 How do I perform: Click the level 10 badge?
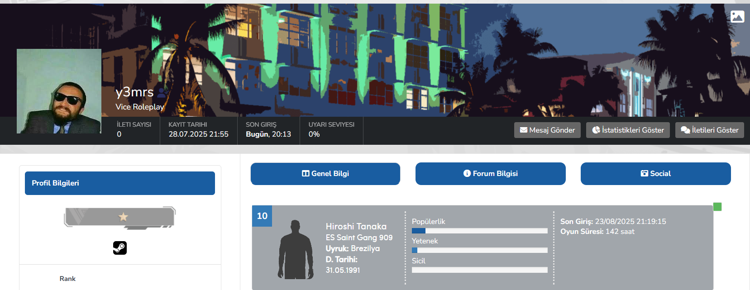(262, 216)
